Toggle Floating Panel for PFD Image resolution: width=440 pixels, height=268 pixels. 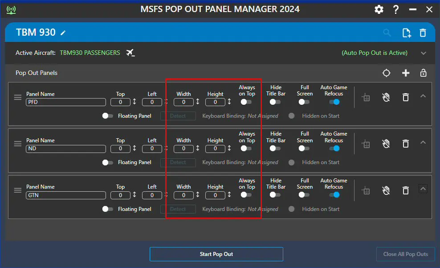tap(107, 116)
